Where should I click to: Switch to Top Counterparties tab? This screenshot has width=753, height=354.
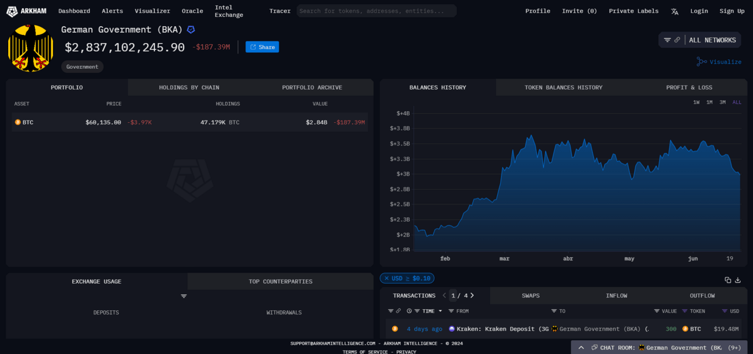[280, 281]
